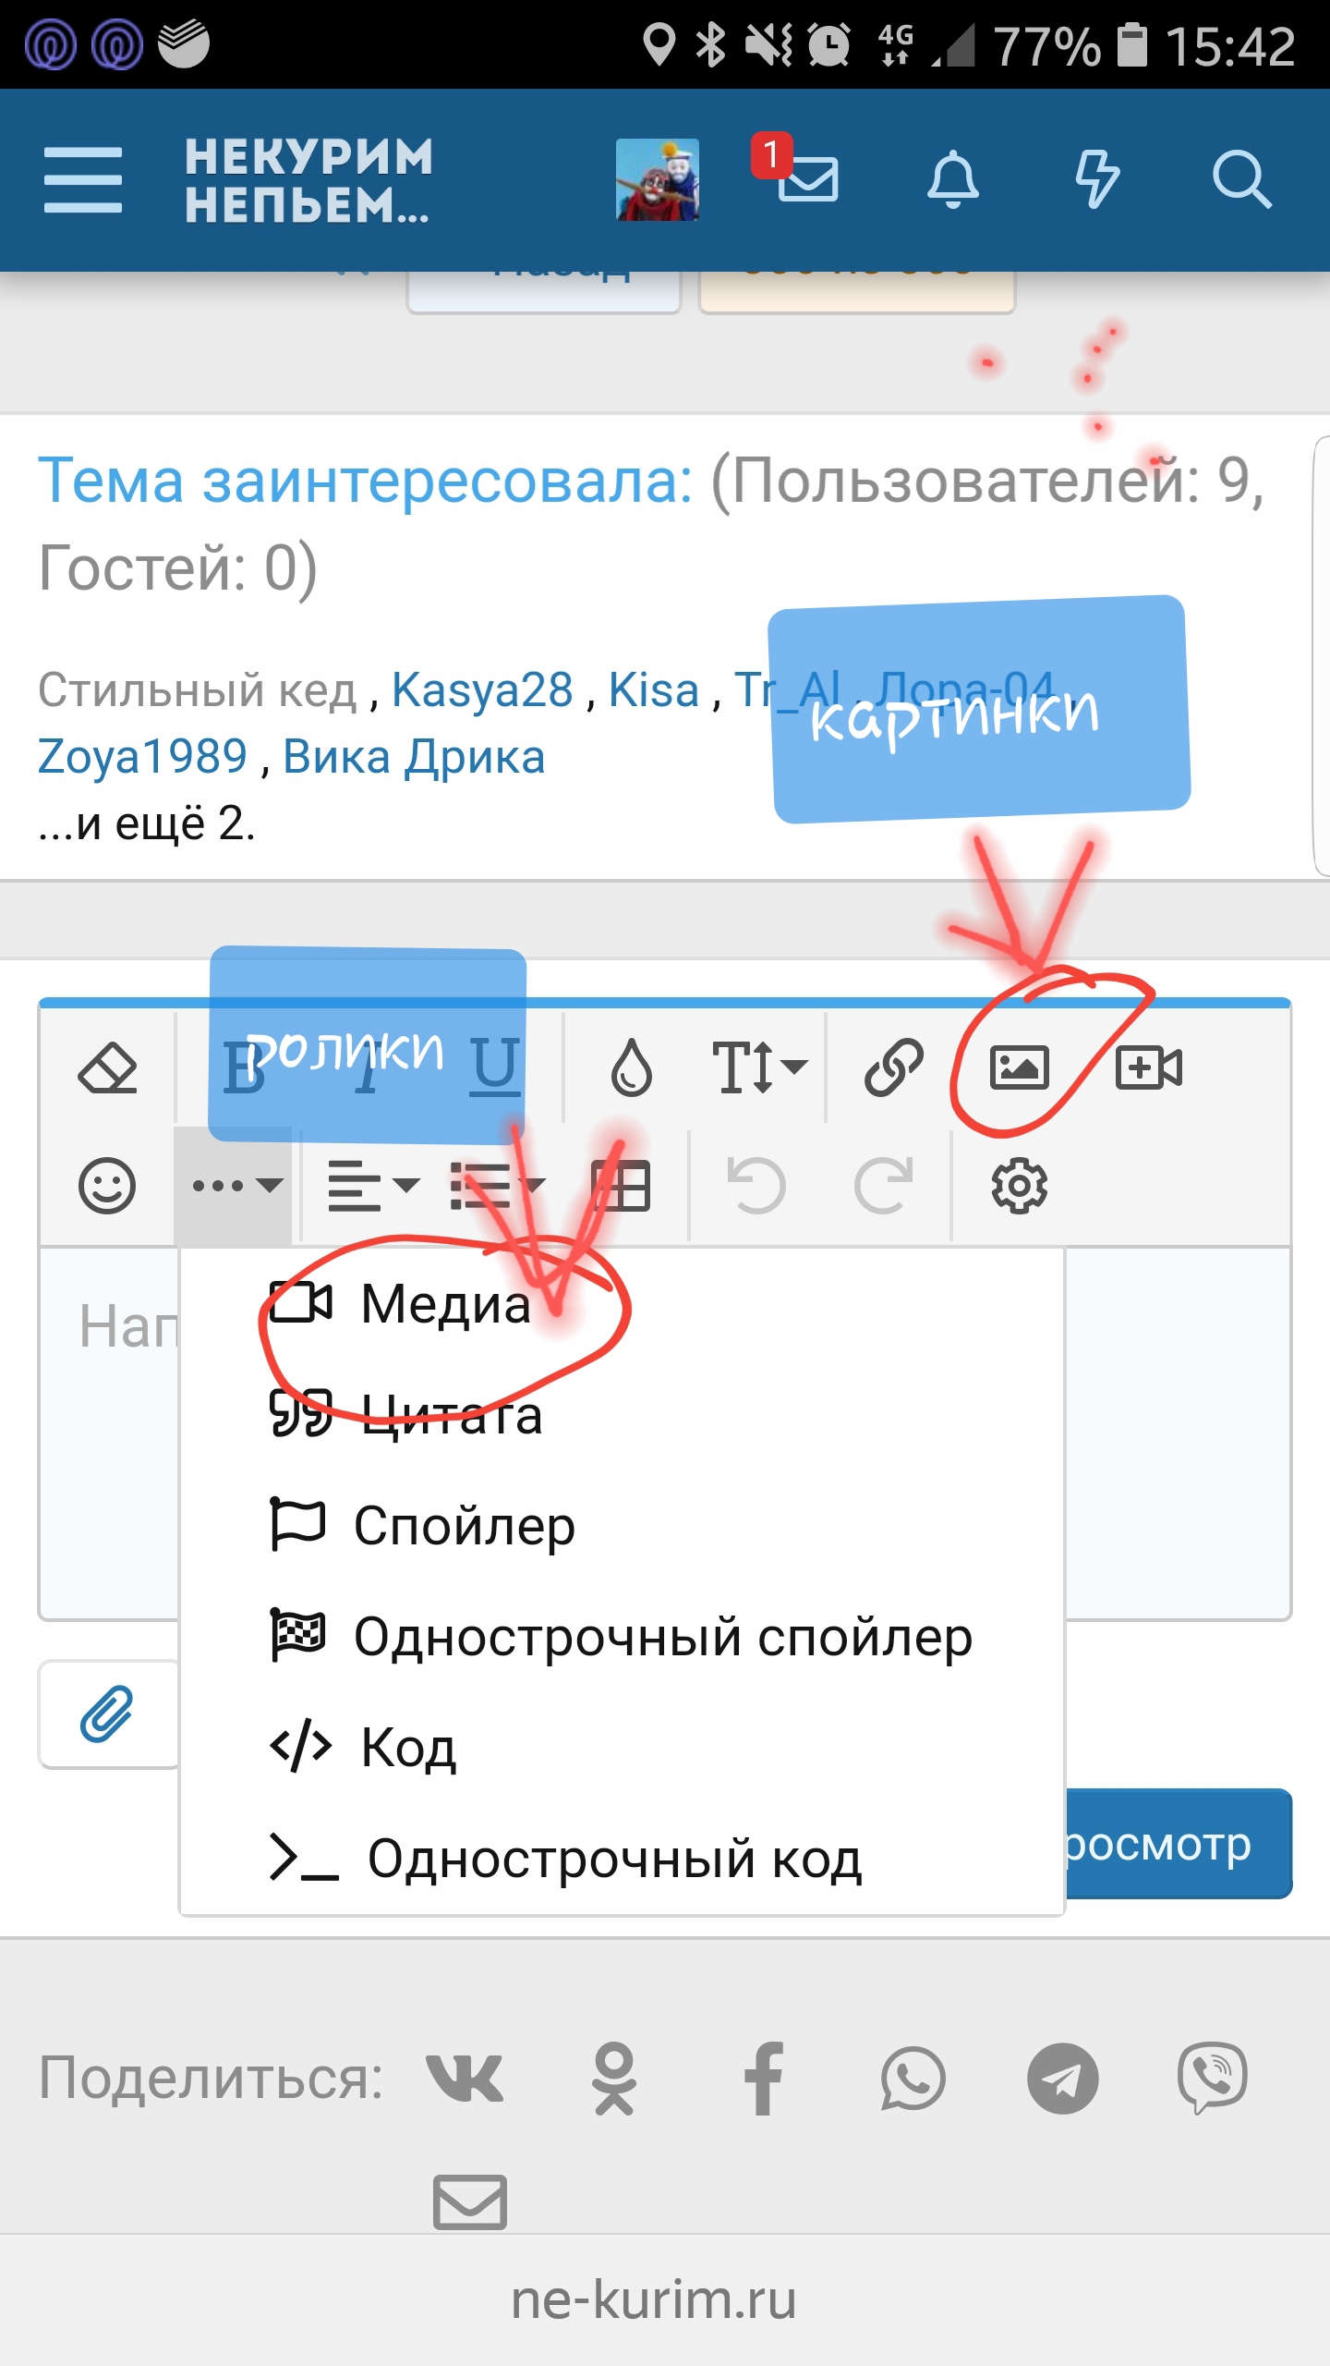Open the text alignment dropdown
Viewport: 1330px width, 2366px height.
[x=373, y=1186]
